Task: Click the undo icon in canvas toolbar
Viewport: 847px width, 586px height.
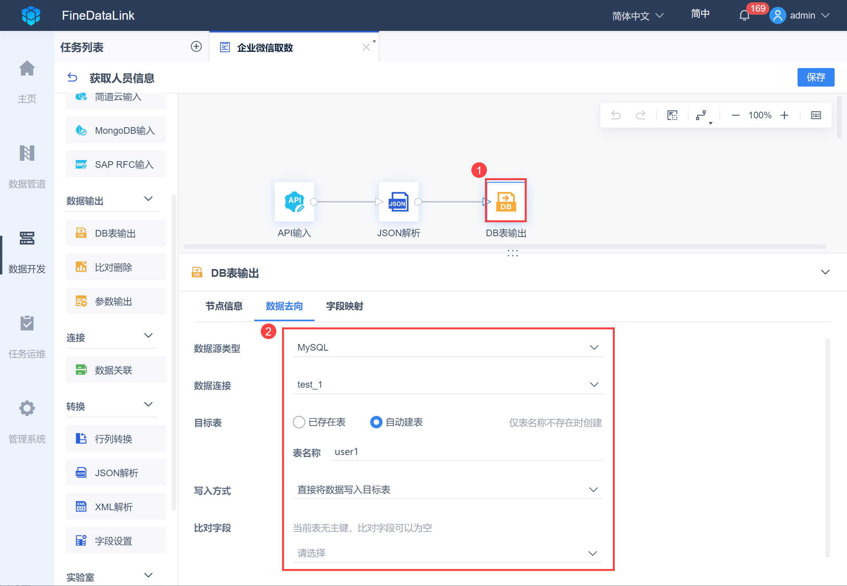Action: pos(616,115)
